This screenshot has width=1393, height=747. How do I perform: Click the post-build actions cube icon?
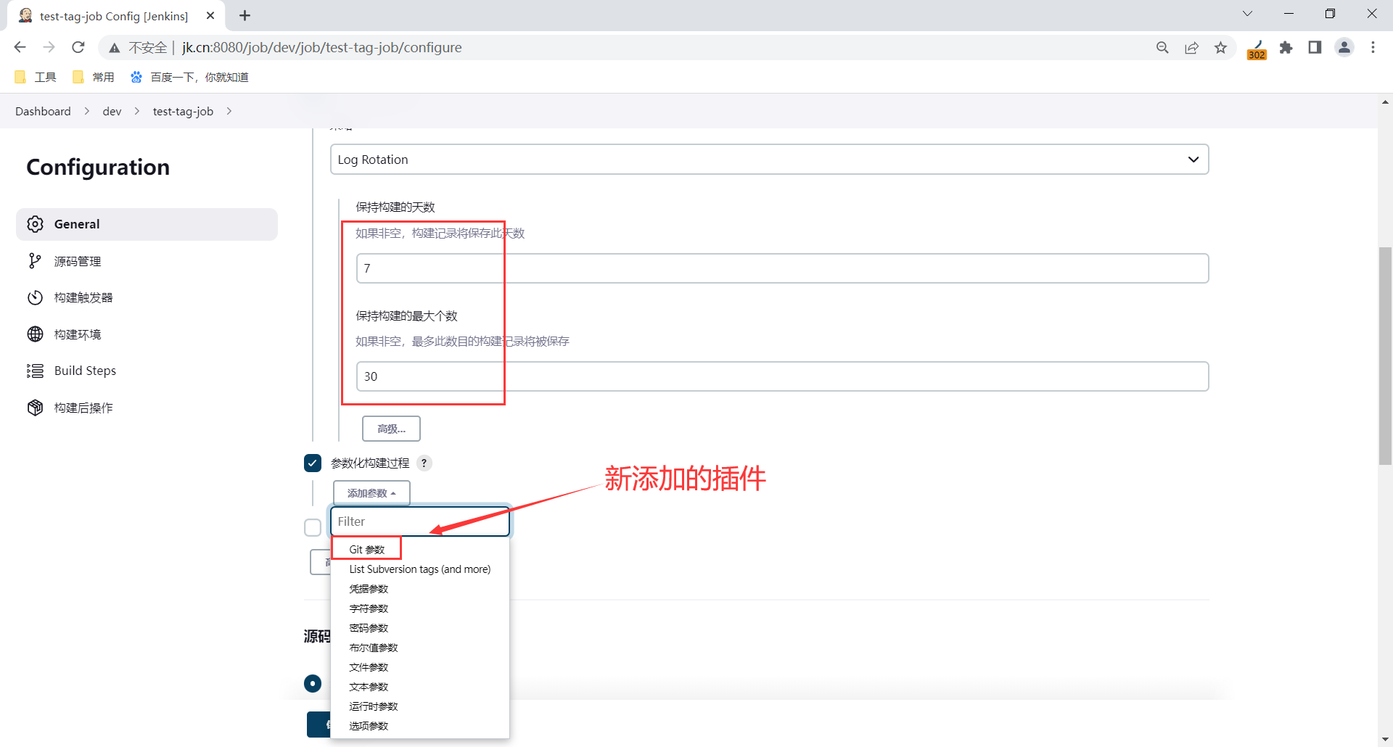click(x=35, y=408)
